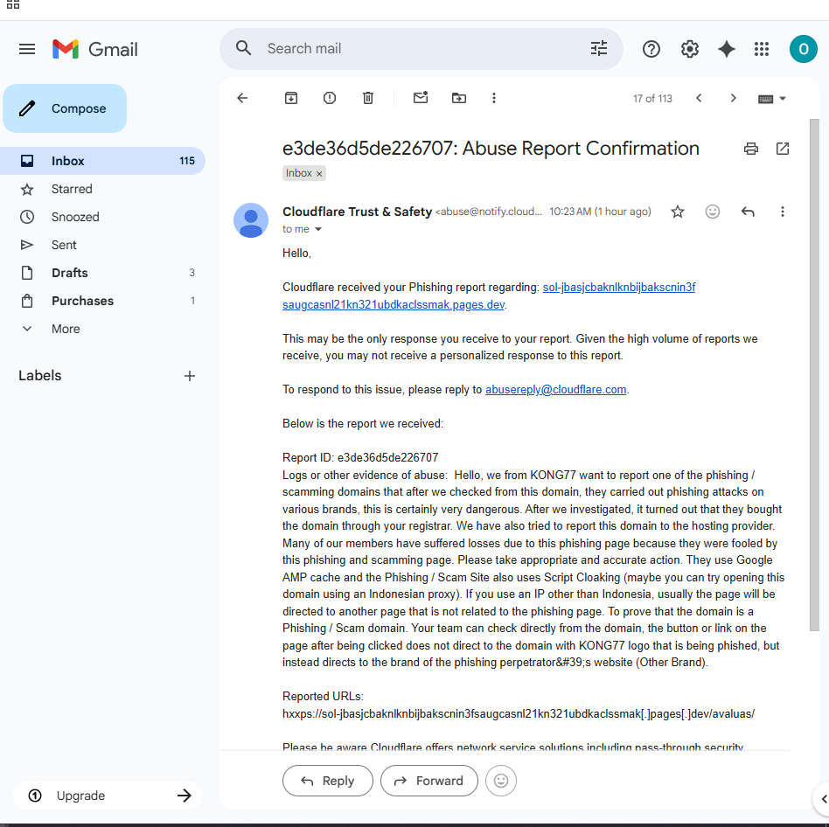Click the Gemini sparkle icon
Viewport: 829px width, 827px height.
tap(727, 49)
